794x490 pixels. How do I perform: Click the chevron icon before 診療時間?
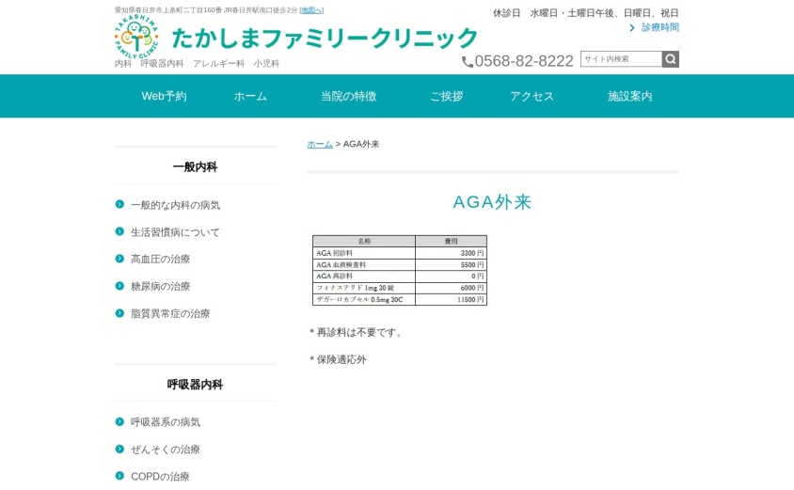point(632,28)
